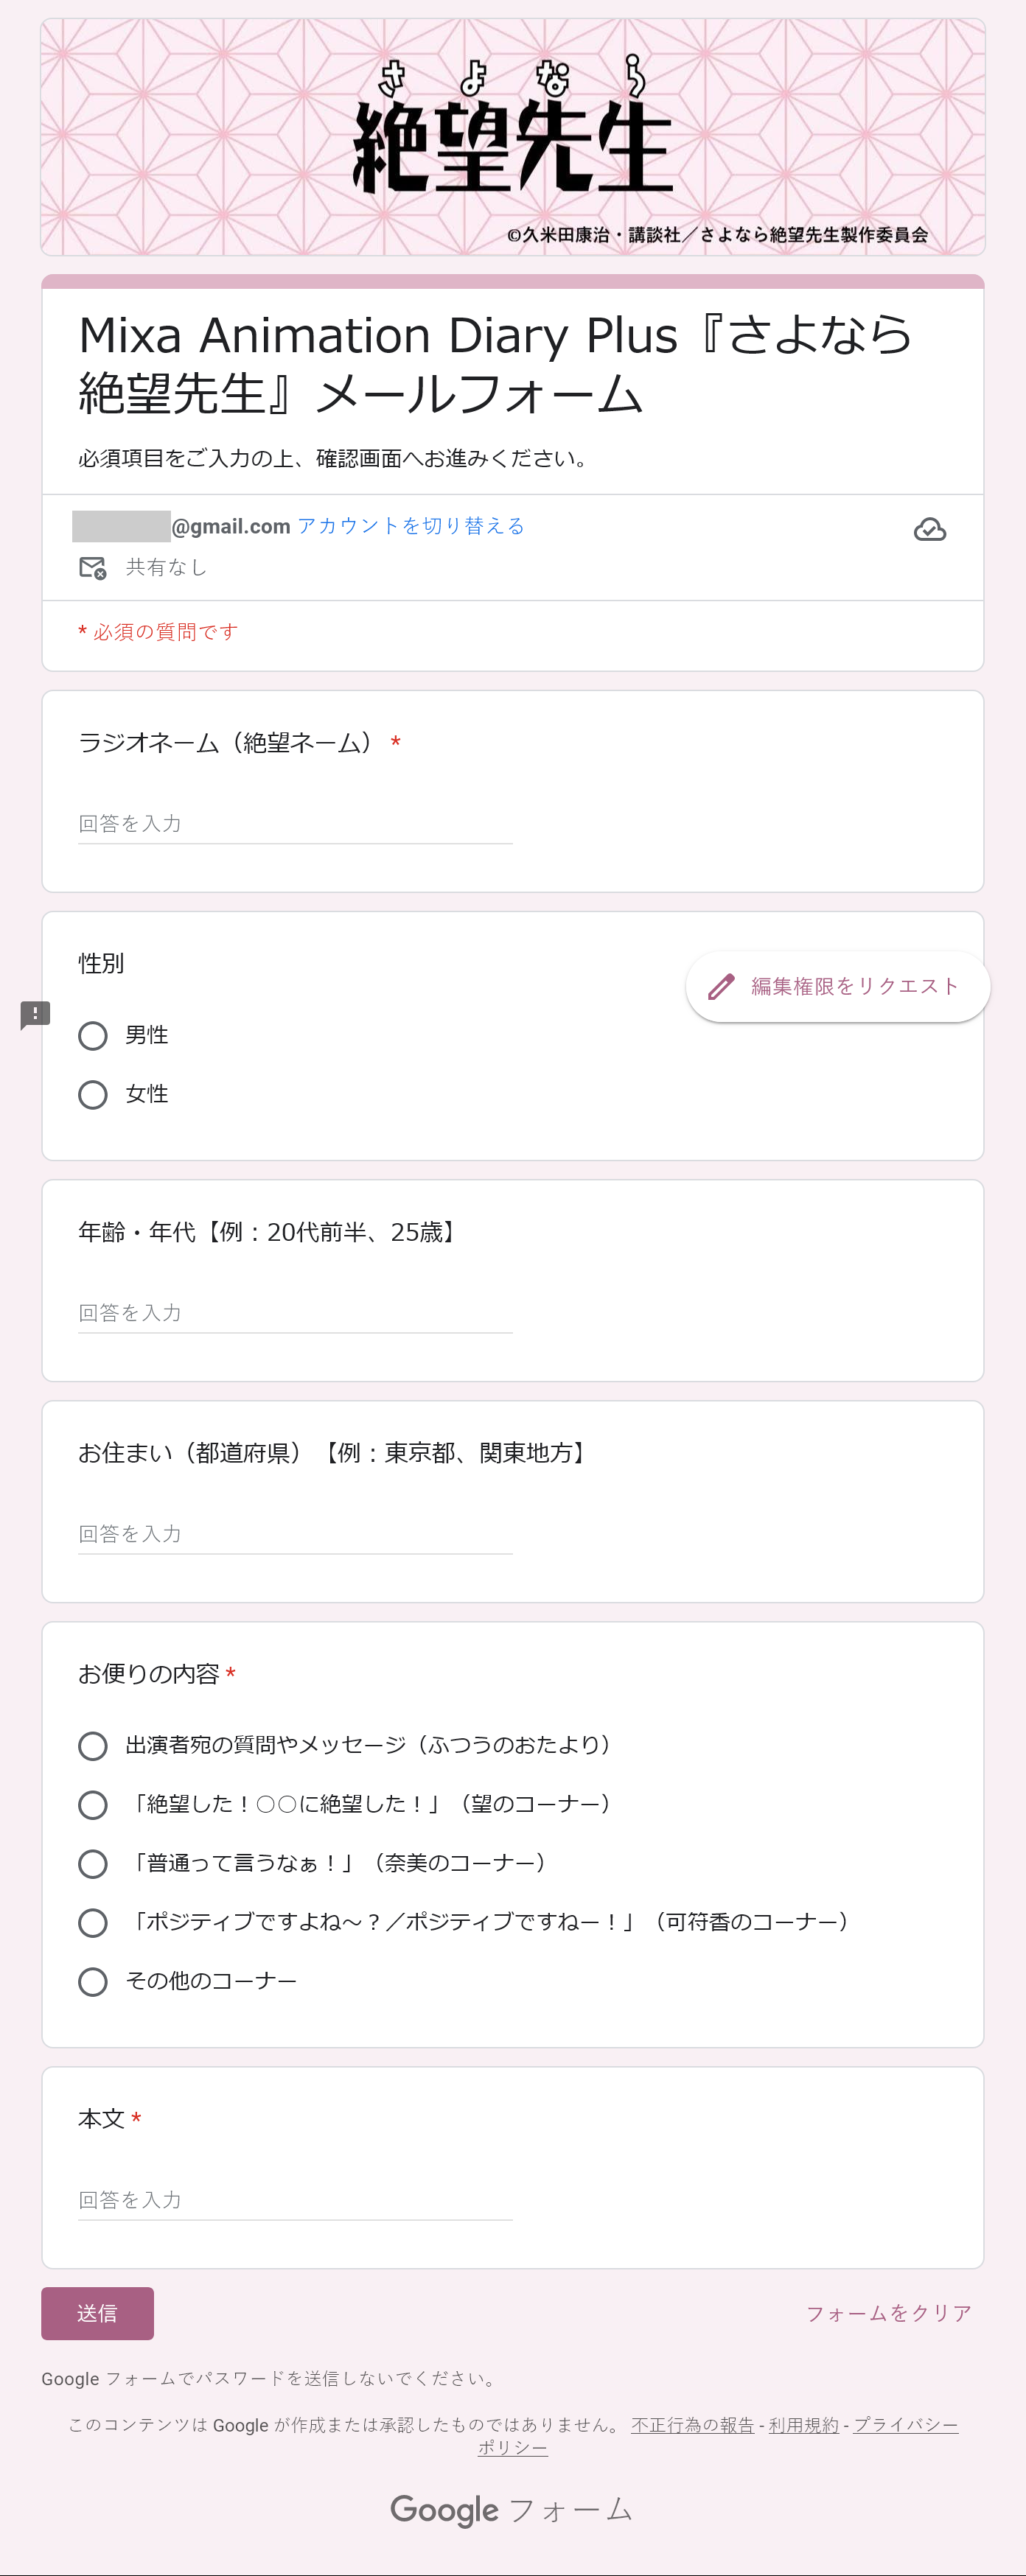
Task: Choose the 望のコーナー radio option
Action: tap(93, 1805)
